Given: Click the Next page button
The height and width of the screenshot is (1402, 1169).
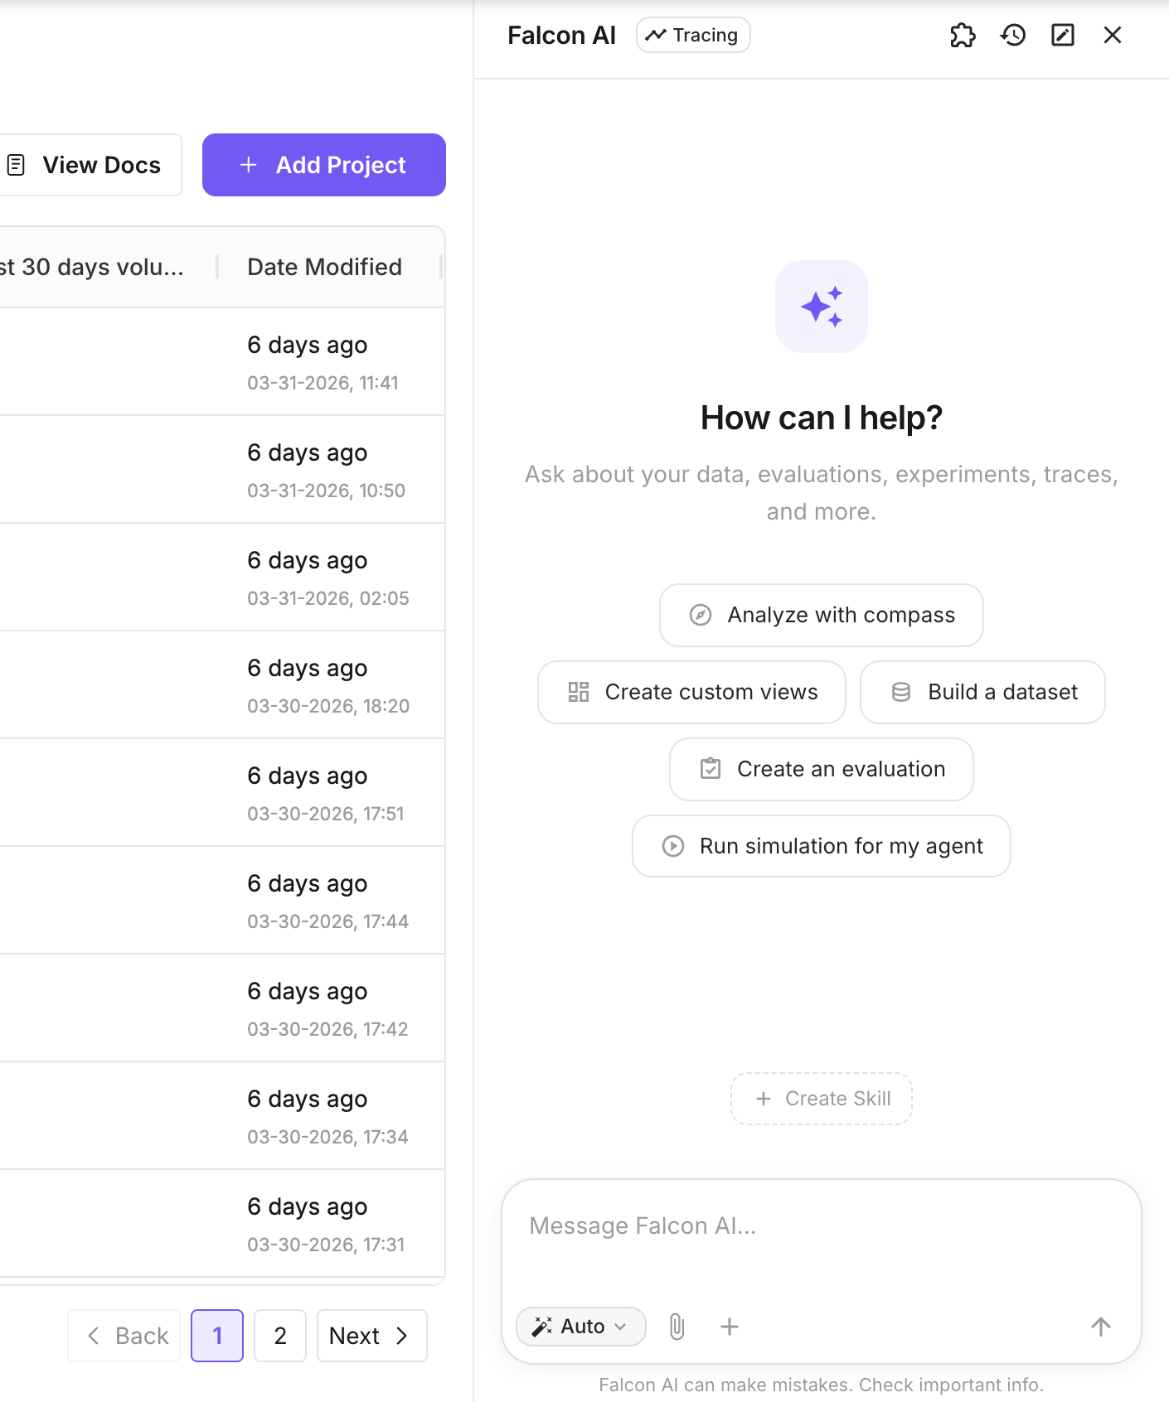Looking at the screenshot, I should point(372,1336).
